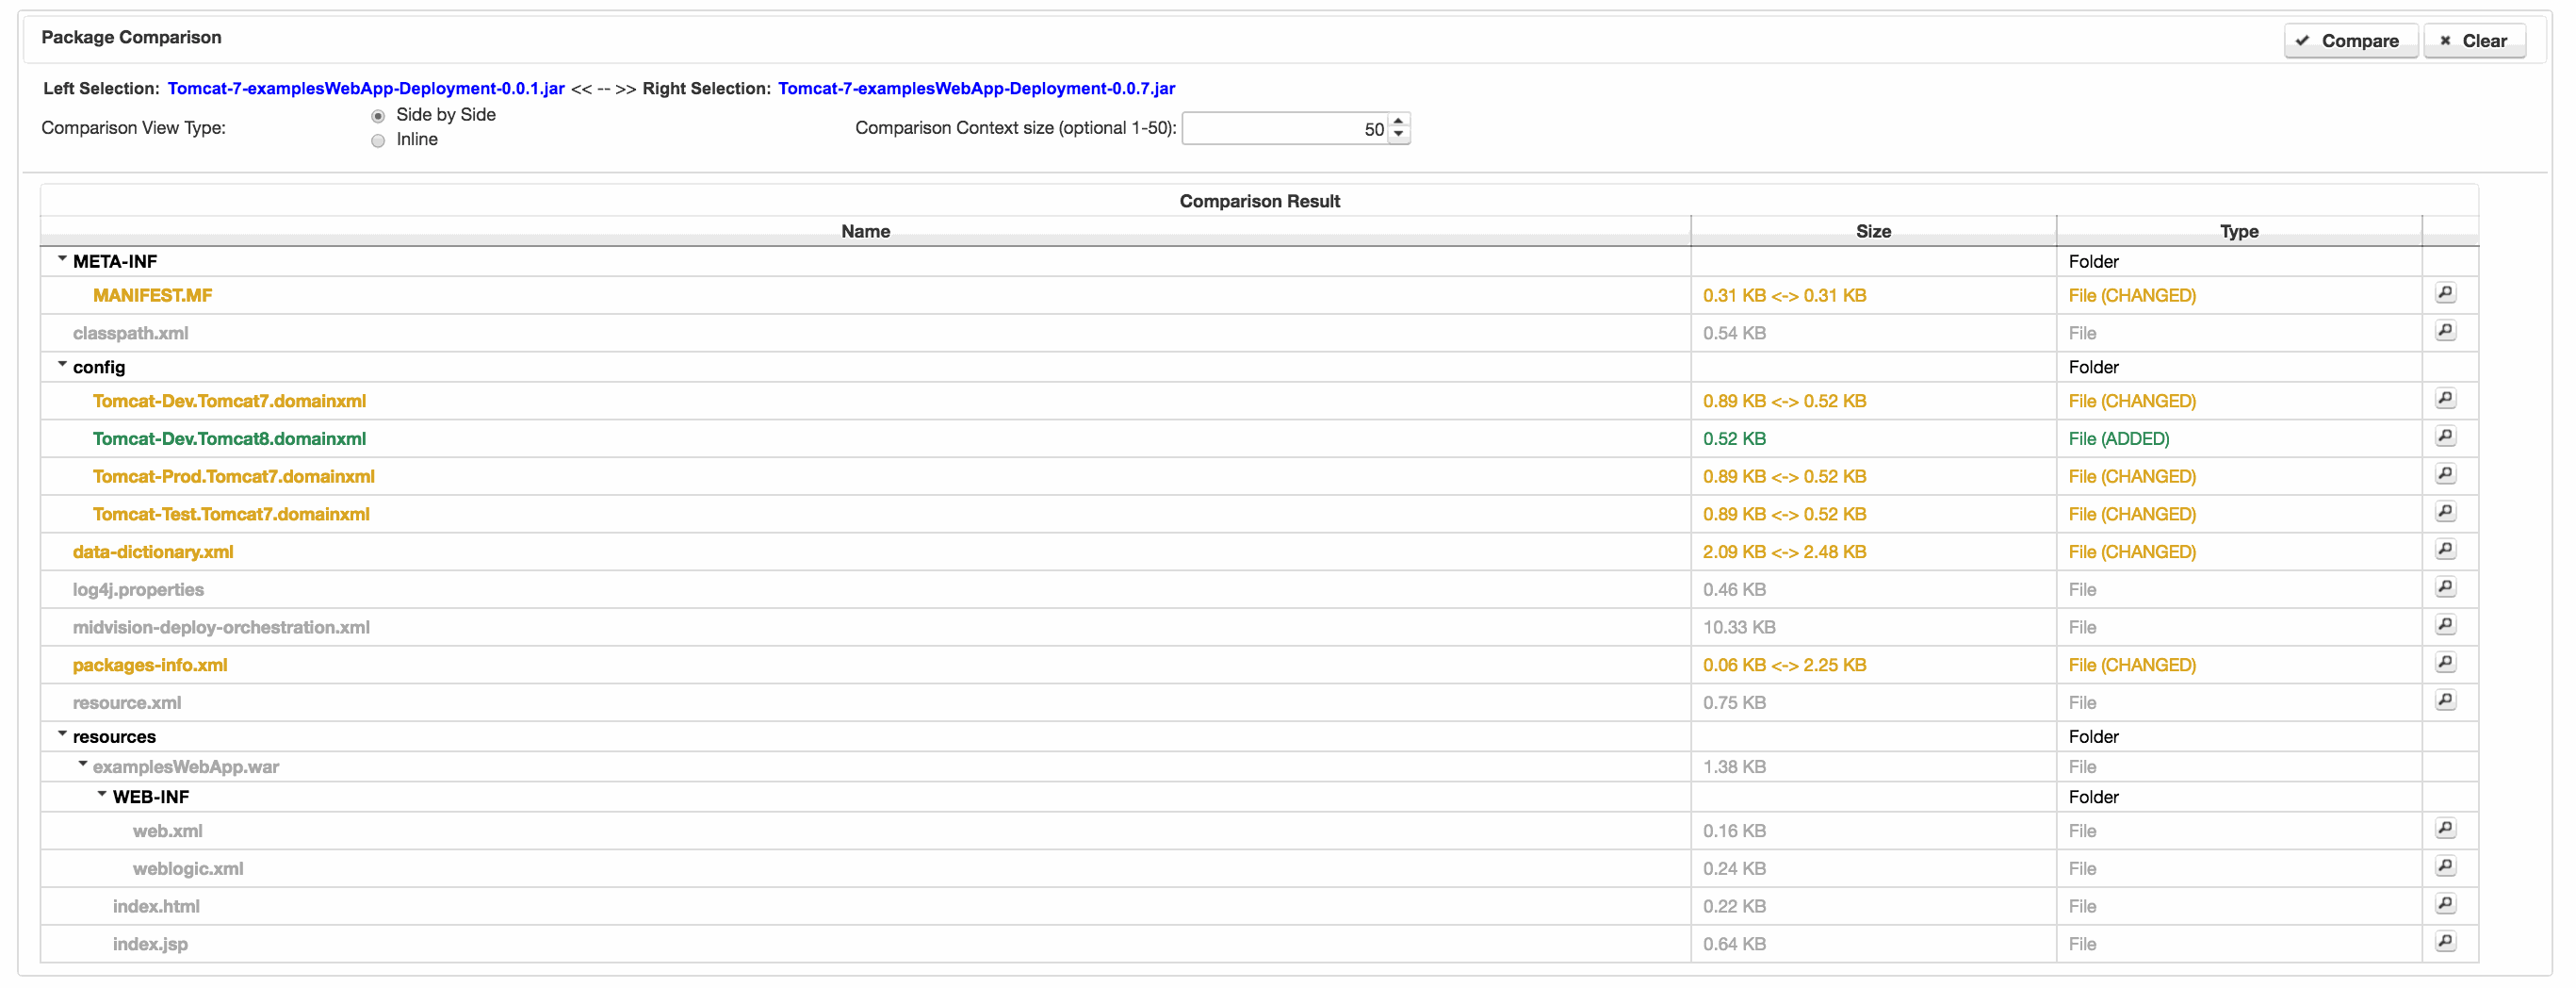This screenshot has width=2576, height=988.
Task: Click size 0.06 KB <-> 2.25 KB
Action: click(1784, 666)
